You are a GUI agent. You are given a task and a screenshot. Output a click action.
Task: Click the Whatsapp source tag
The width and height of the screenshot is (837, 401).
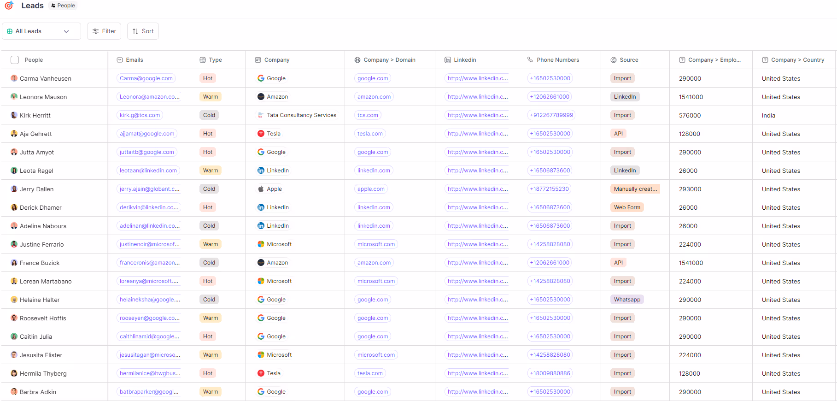[x=627, y=300]
